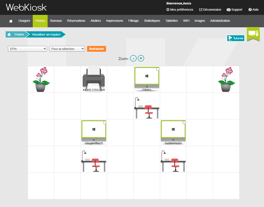Open the home icon in navigation bar
The image size is (264, 207).
pyautogui.click(x=11, y=21)
